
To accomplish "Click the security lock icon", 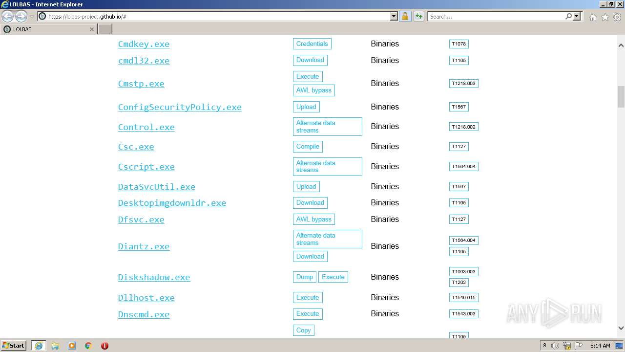I will pos(405,17).
